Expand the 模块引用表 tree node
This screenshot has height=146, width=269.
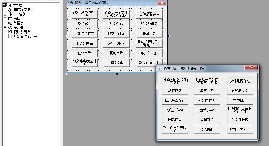pos(5,32)
